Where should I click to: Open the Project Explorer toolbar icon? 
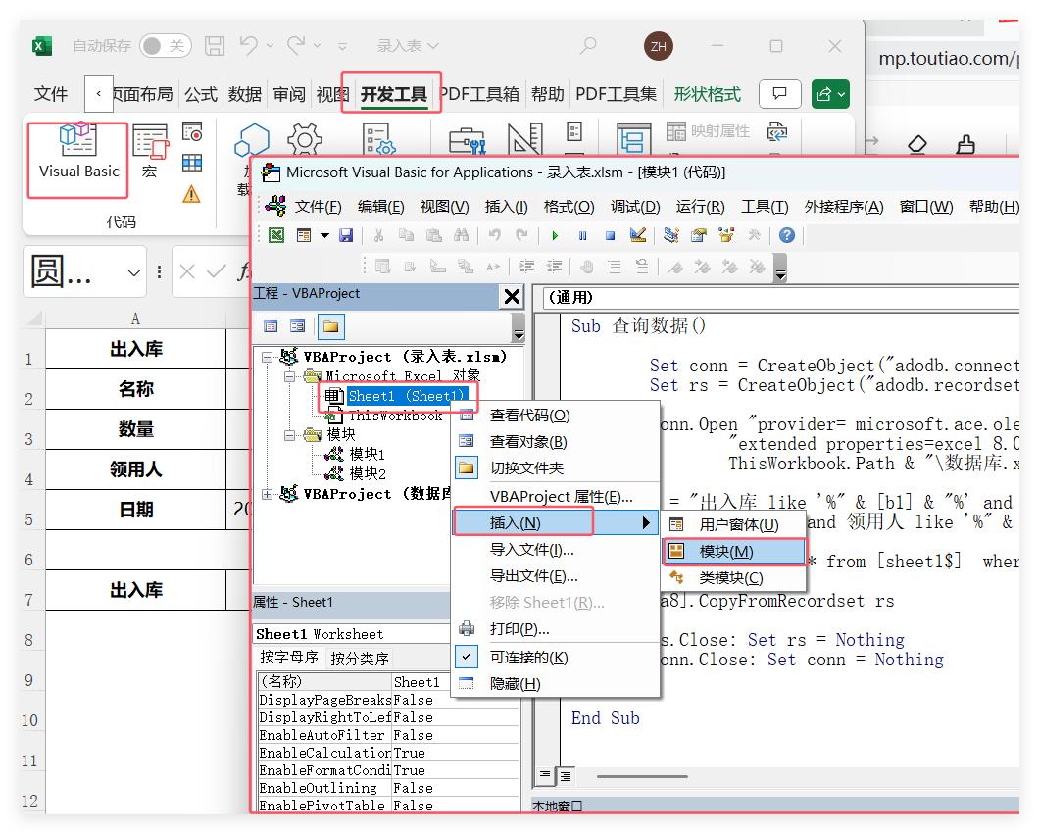coord(671,235)
